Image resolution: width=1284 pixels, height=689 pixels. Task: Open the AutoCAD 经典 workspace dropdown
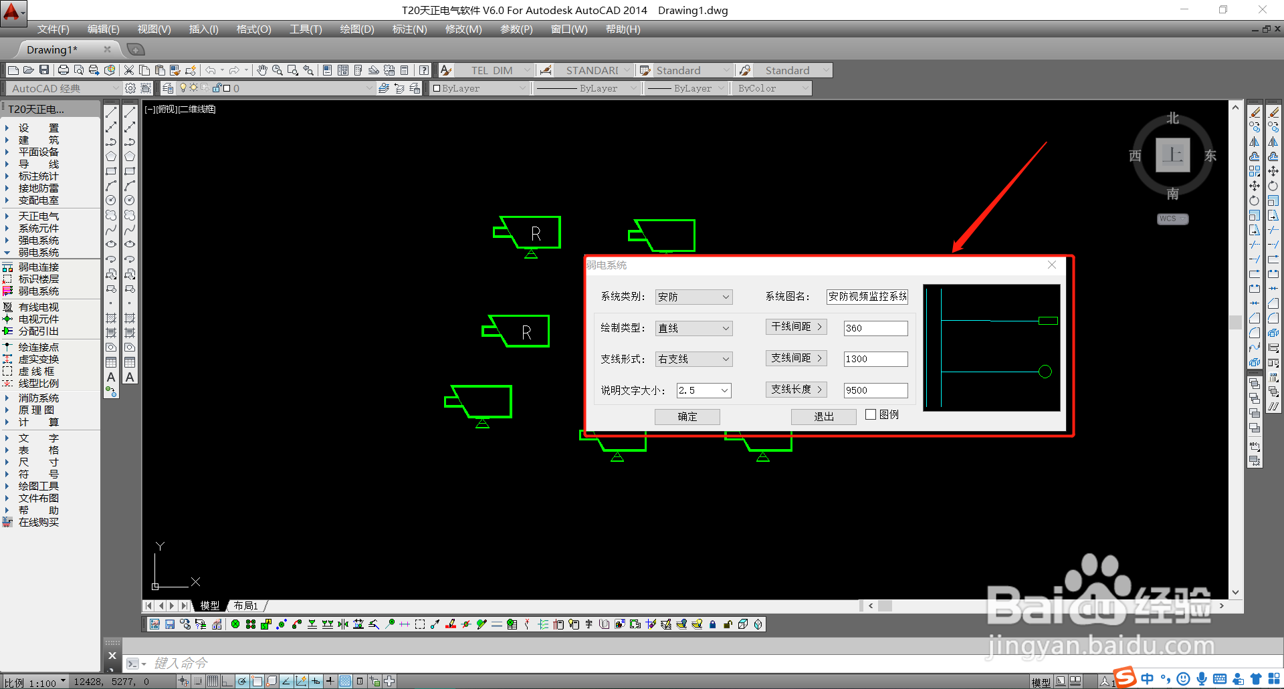click(x=64, y=88)
